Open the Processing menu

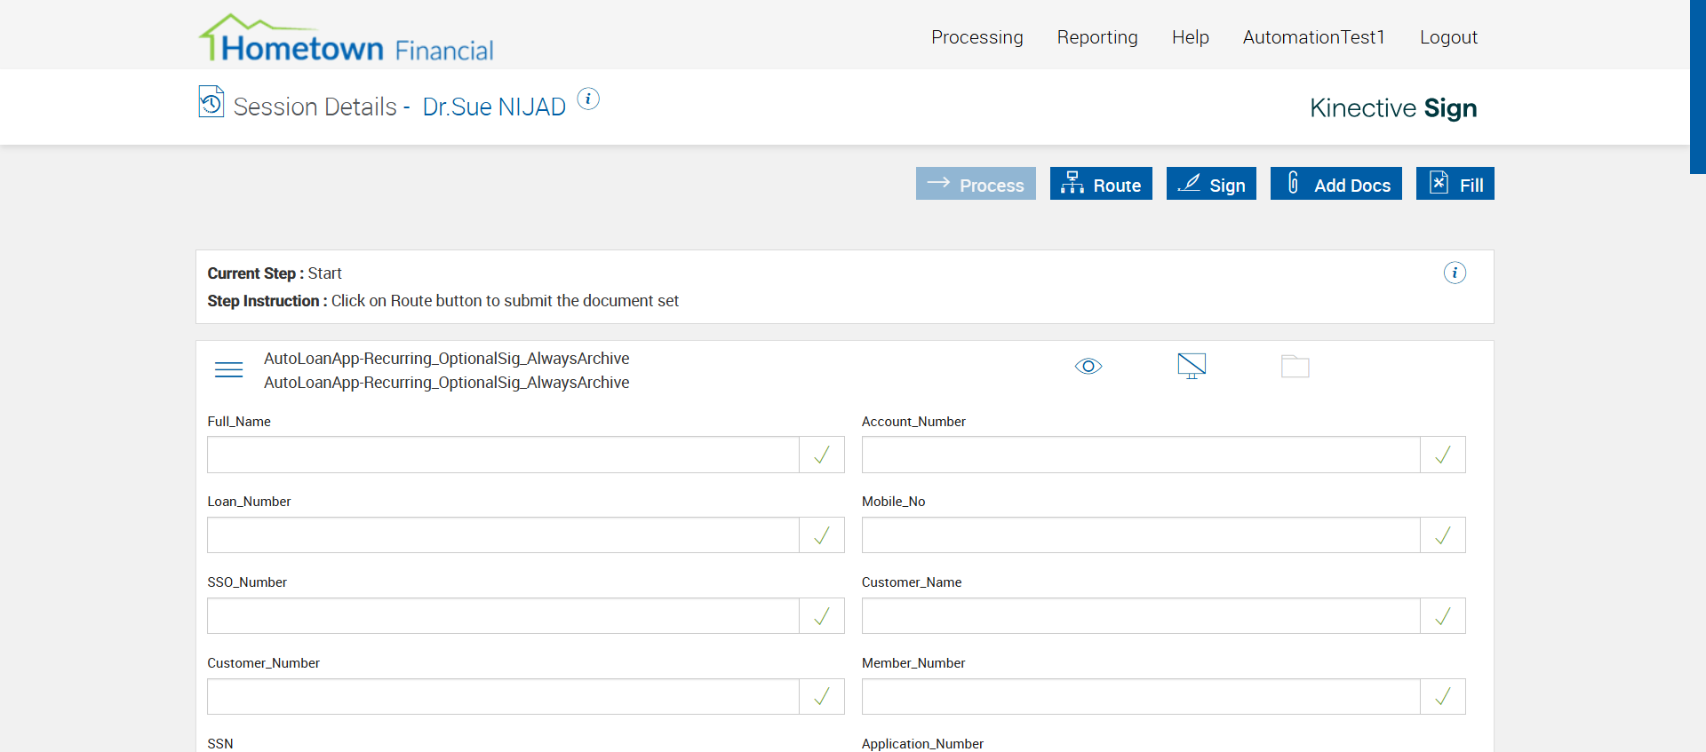coord(977,37)
